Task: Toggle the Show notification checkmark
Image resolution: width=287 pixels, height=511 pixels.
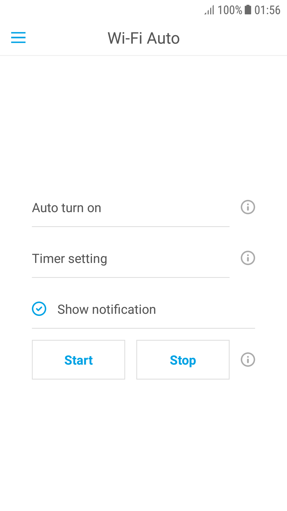Action: coord(39,309)
